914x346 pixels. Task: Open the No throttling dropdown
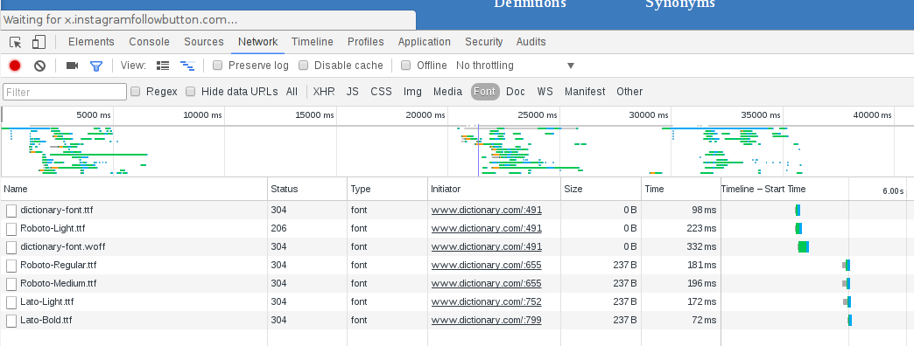[516, 66]
